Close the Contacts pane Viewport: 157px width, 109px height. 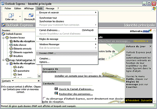pyautogui.click(x=39, y=81)
